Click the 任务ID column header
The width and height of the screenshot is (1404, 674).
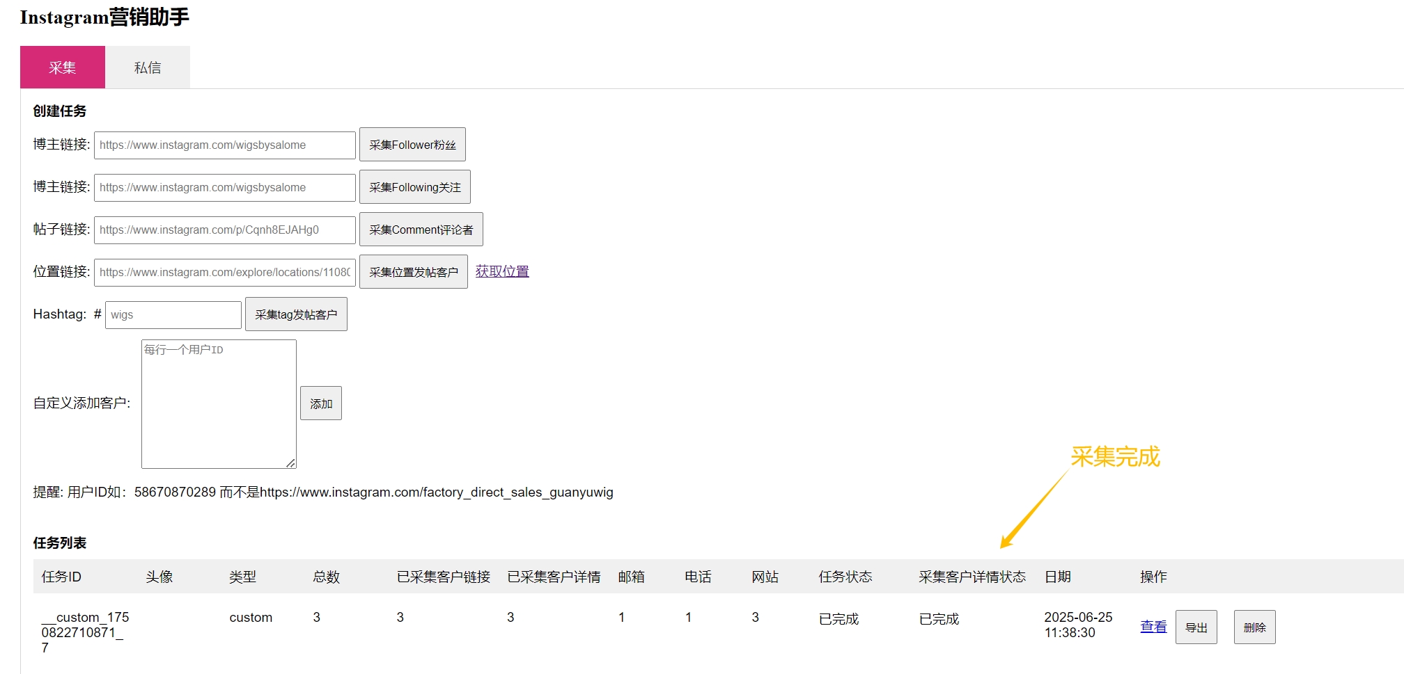click(61, 577)
